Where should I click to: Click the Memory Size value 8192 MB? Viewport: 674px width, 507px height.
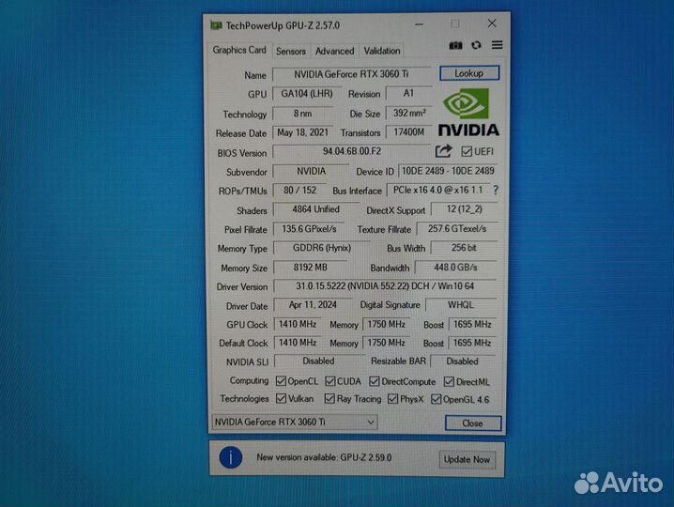tap(311, 268)
